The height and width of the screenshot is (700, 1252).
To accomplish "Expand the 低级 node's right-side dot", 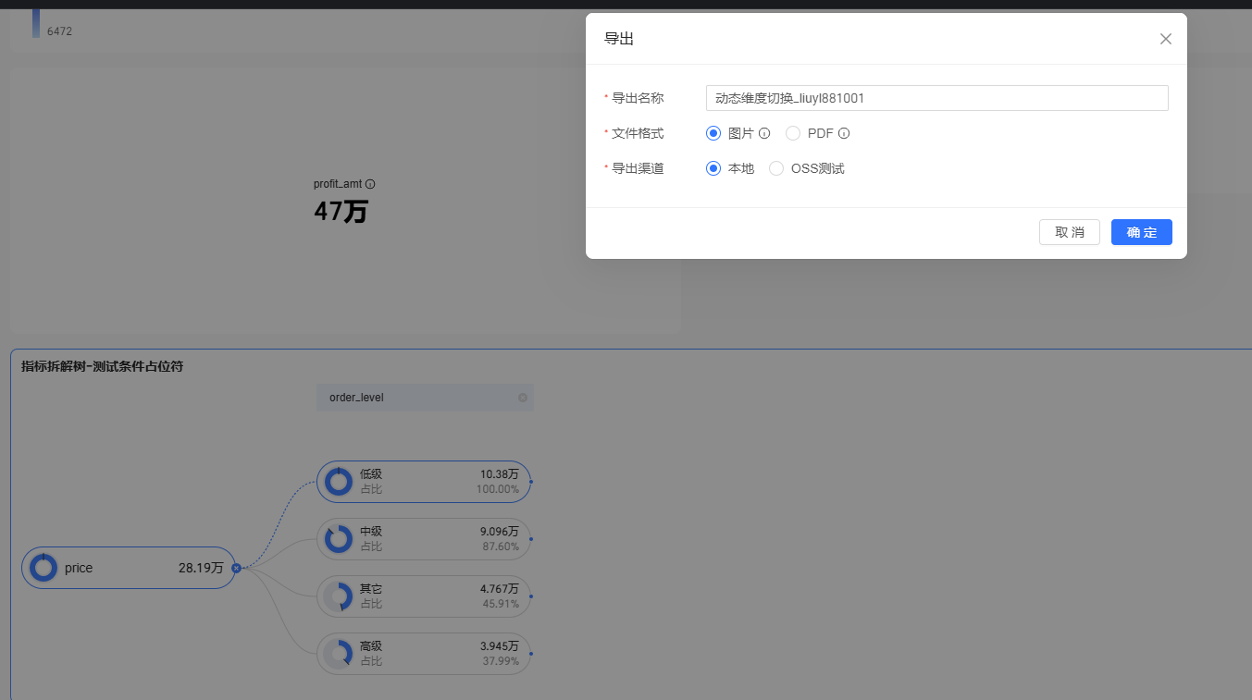I will 531,482.
